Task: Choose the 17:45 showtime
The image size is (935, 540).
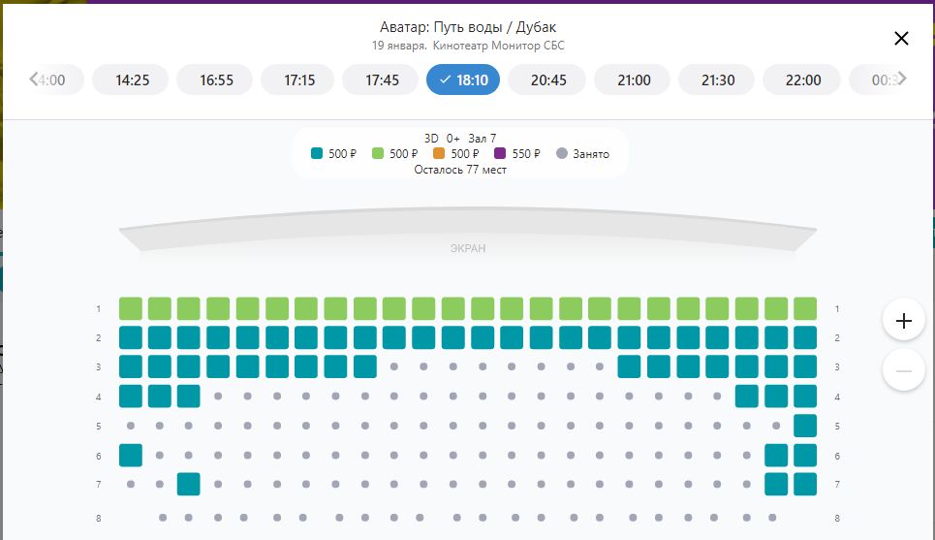Action: [383, 80]
